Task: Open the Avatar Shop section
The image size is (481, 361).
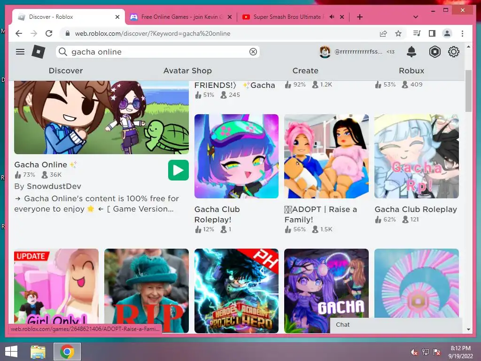Action: click(x=187, y=71)
